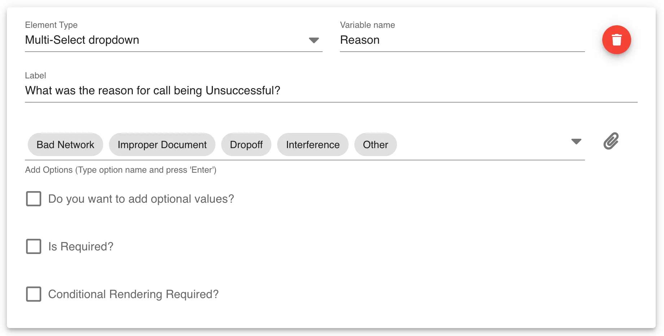
Task: Enable 'Do you want to add optional values?' checkbox
Action: [34, 199]
